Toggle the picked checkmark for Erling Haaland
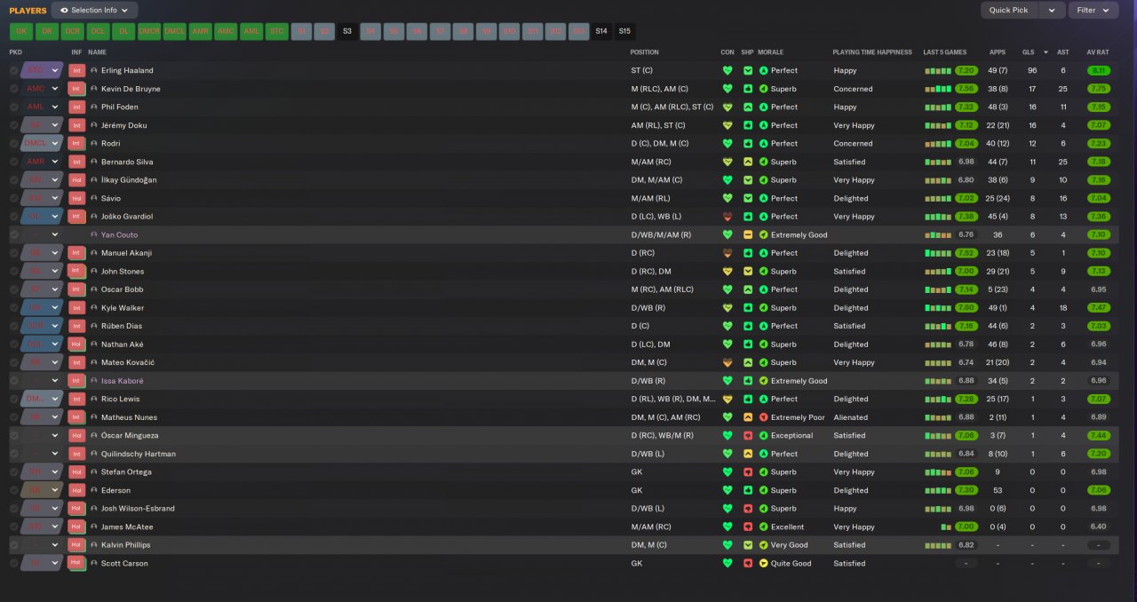The image size is (1137, 602). tap(14, 70)
